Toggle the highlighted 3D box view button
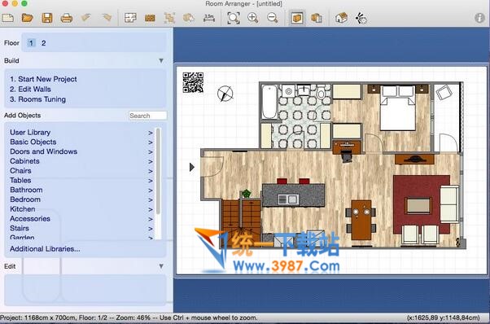Viewport: 490px width, 324px height. [x=297, y=18]
